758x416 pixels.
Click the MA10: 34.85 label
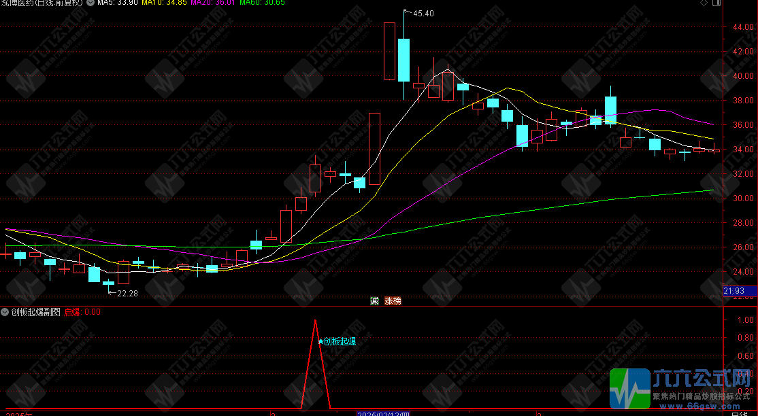(x=165, y=3)
